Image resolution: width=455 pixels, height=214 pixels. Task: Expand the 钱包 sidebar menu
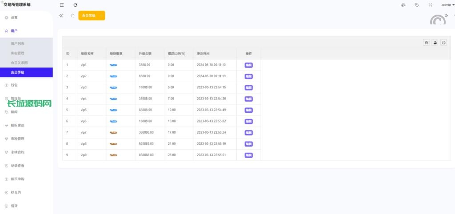coord(14,85)
